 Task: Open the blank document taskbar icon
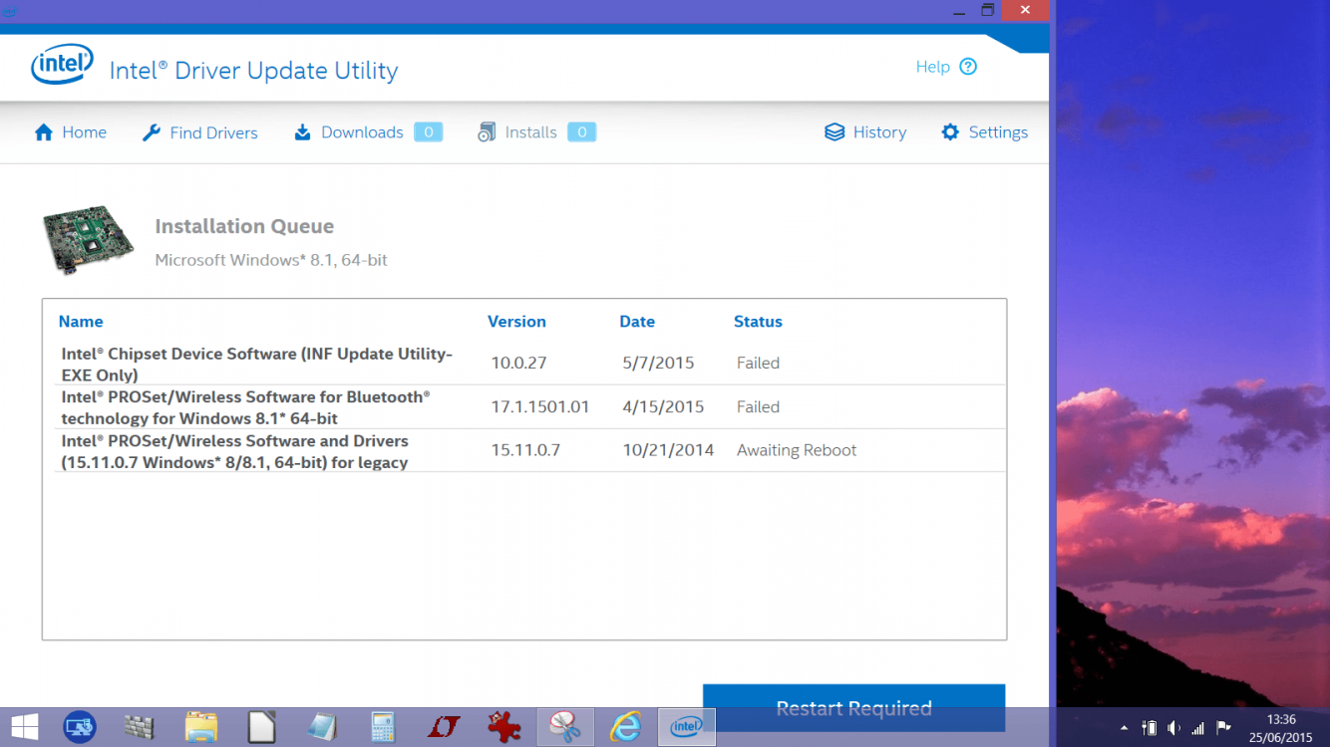[261, 727]
